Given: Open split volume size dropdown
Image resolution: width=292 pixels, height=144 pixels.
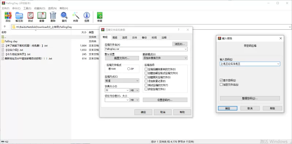Looking at the screenshot, I should point(127,100).
